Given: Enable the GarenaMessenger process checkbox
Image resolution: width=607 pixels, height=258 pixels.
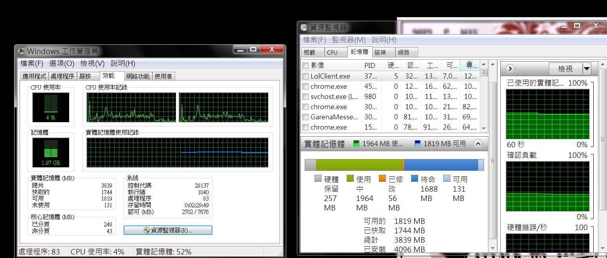Looking at the screenshot, I should (x=305, y=117).
